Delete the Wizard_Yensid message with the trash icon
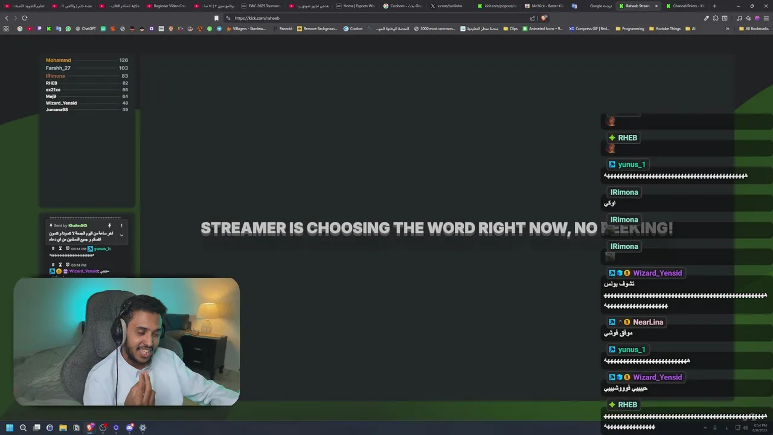Image resolution: width=773 pixels, height=435 pixels. [x=53, y=265]
